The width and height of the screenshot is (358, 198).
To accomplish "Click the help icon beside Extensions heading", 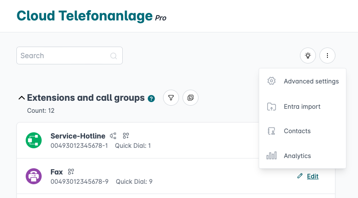I will 152,98.
